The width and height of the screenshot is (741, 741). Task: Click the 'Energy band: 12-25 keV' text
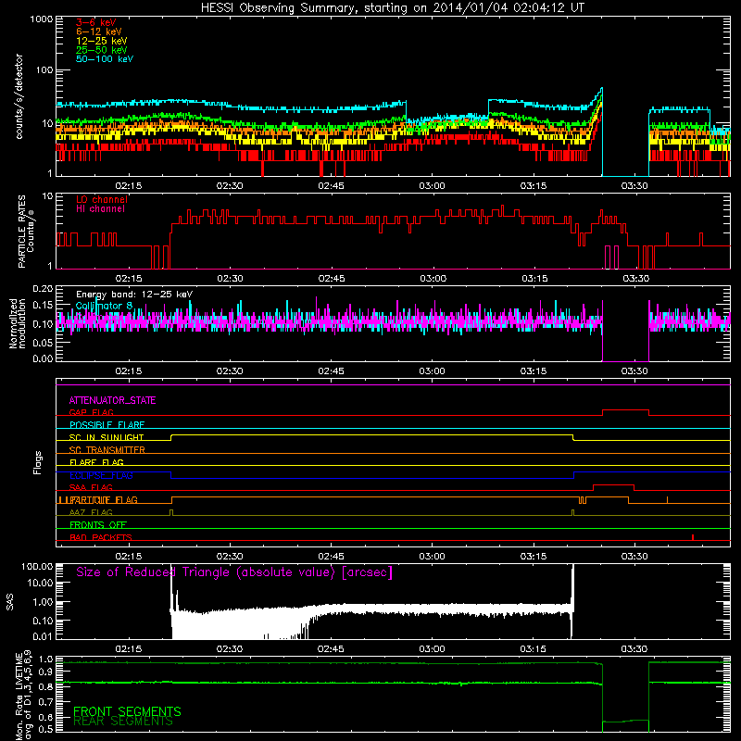(134, 295)
